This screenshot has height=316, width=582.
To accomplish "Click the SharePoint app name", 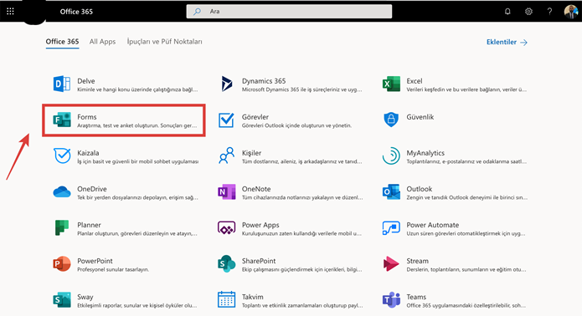I will pos(259,261).
